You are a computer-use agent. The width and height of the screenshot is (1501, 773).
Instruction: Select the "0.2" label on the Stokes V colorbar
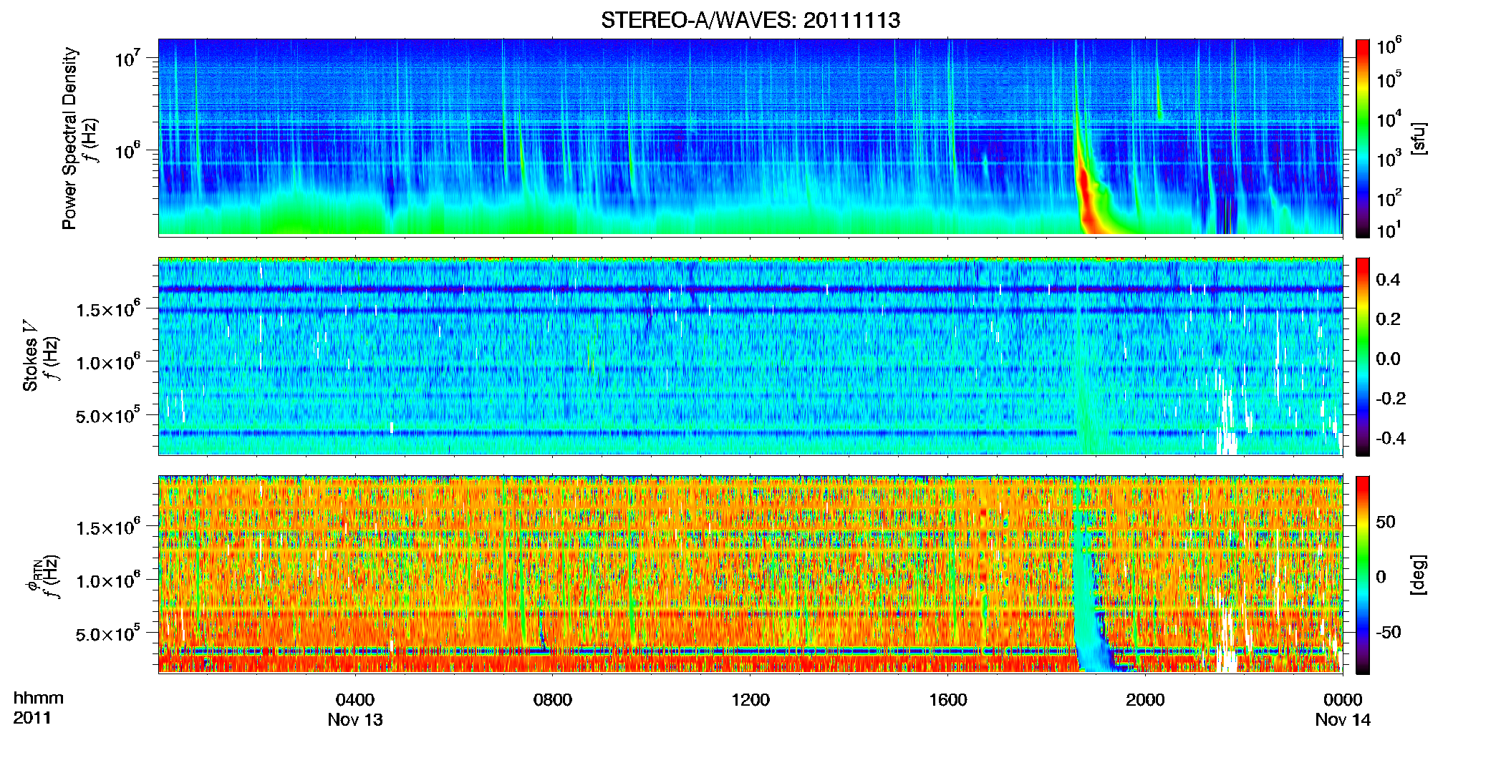click(1388, 319)
